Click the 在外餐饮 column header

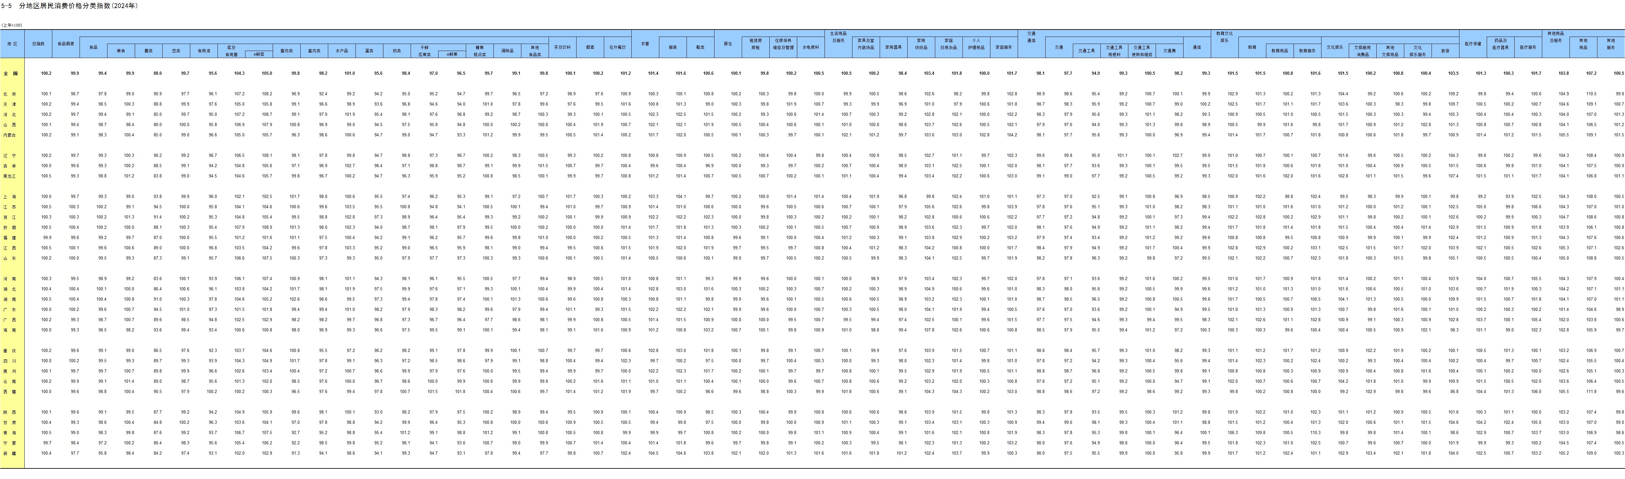coord(618,47)
